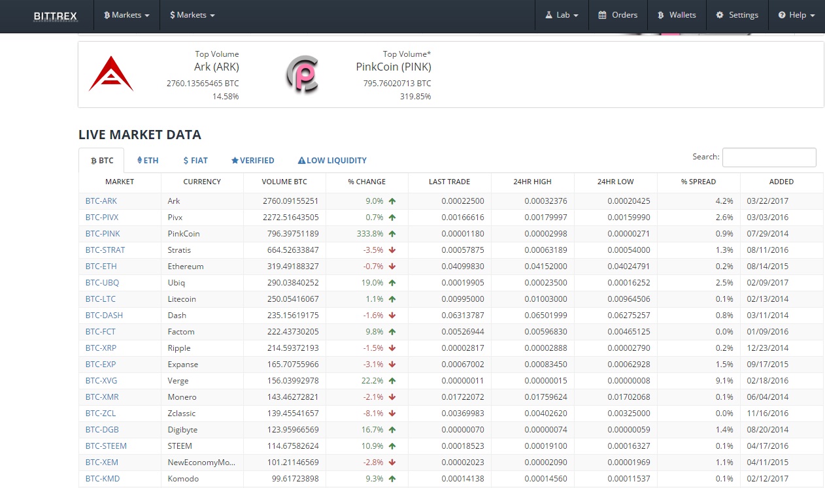Image resolution: width=825 pixels, height=488 pixels.
Task: Click the green up arrow in the Ark row
Action: point(392,201)
